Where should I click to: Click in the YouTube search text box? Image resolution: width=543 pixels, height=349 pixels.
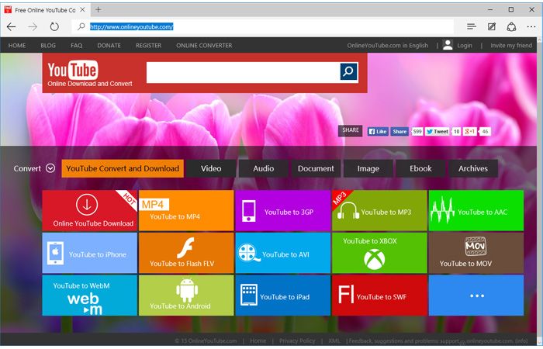coord(243,72)
